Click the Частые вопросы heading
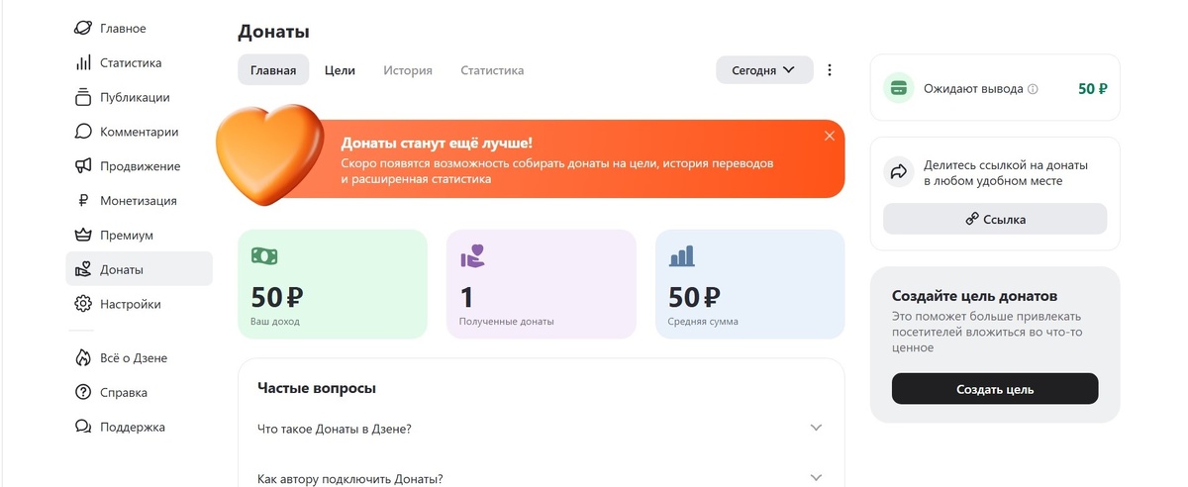 coord(317,388)
